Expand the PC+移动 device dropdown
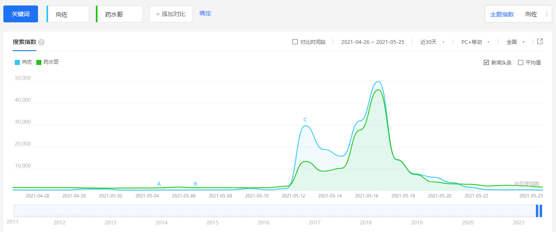 click(475, 42)
